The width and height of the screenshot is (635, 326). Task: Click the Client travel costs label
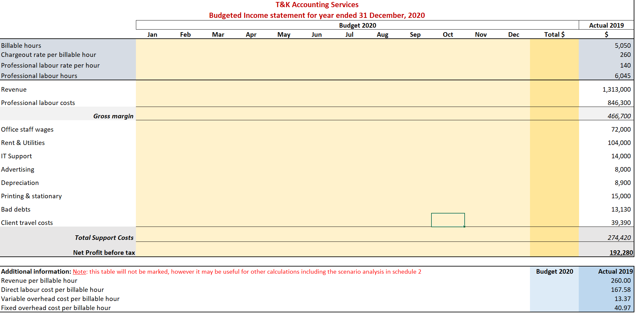coord(27,223)
